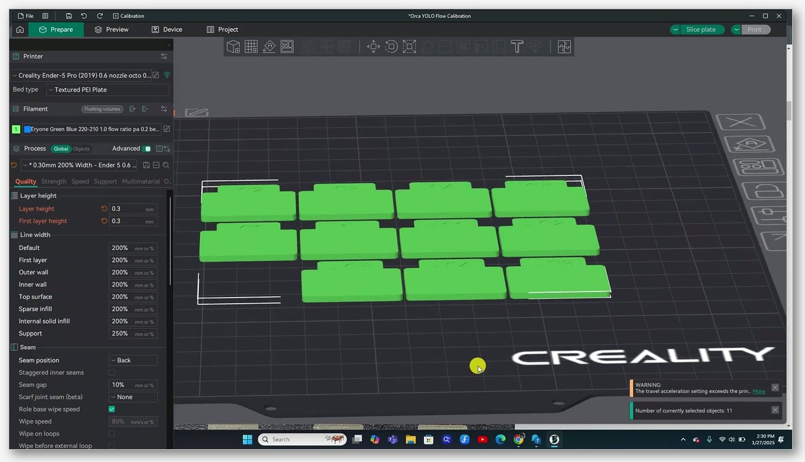Click the Add object cube icon
This screenshot has width=805, height=462.
point(233,46)
